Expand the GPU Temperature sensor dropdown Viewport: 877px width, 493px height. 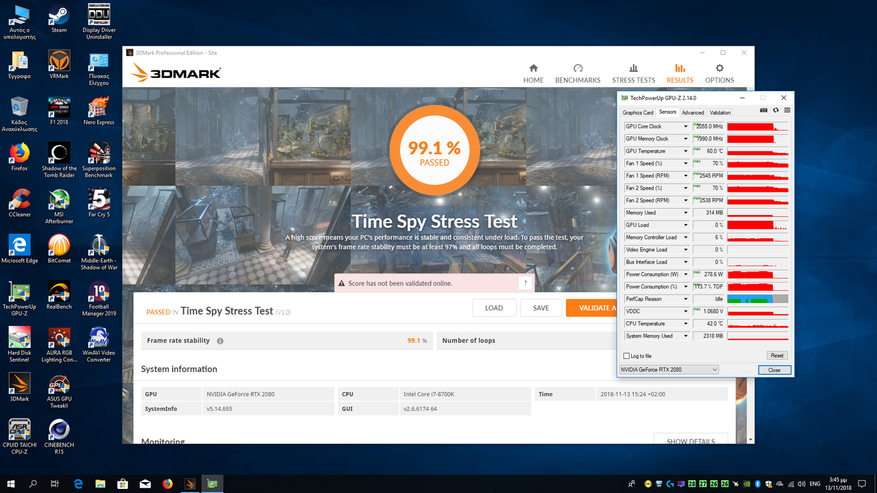[x=685, y=151]
